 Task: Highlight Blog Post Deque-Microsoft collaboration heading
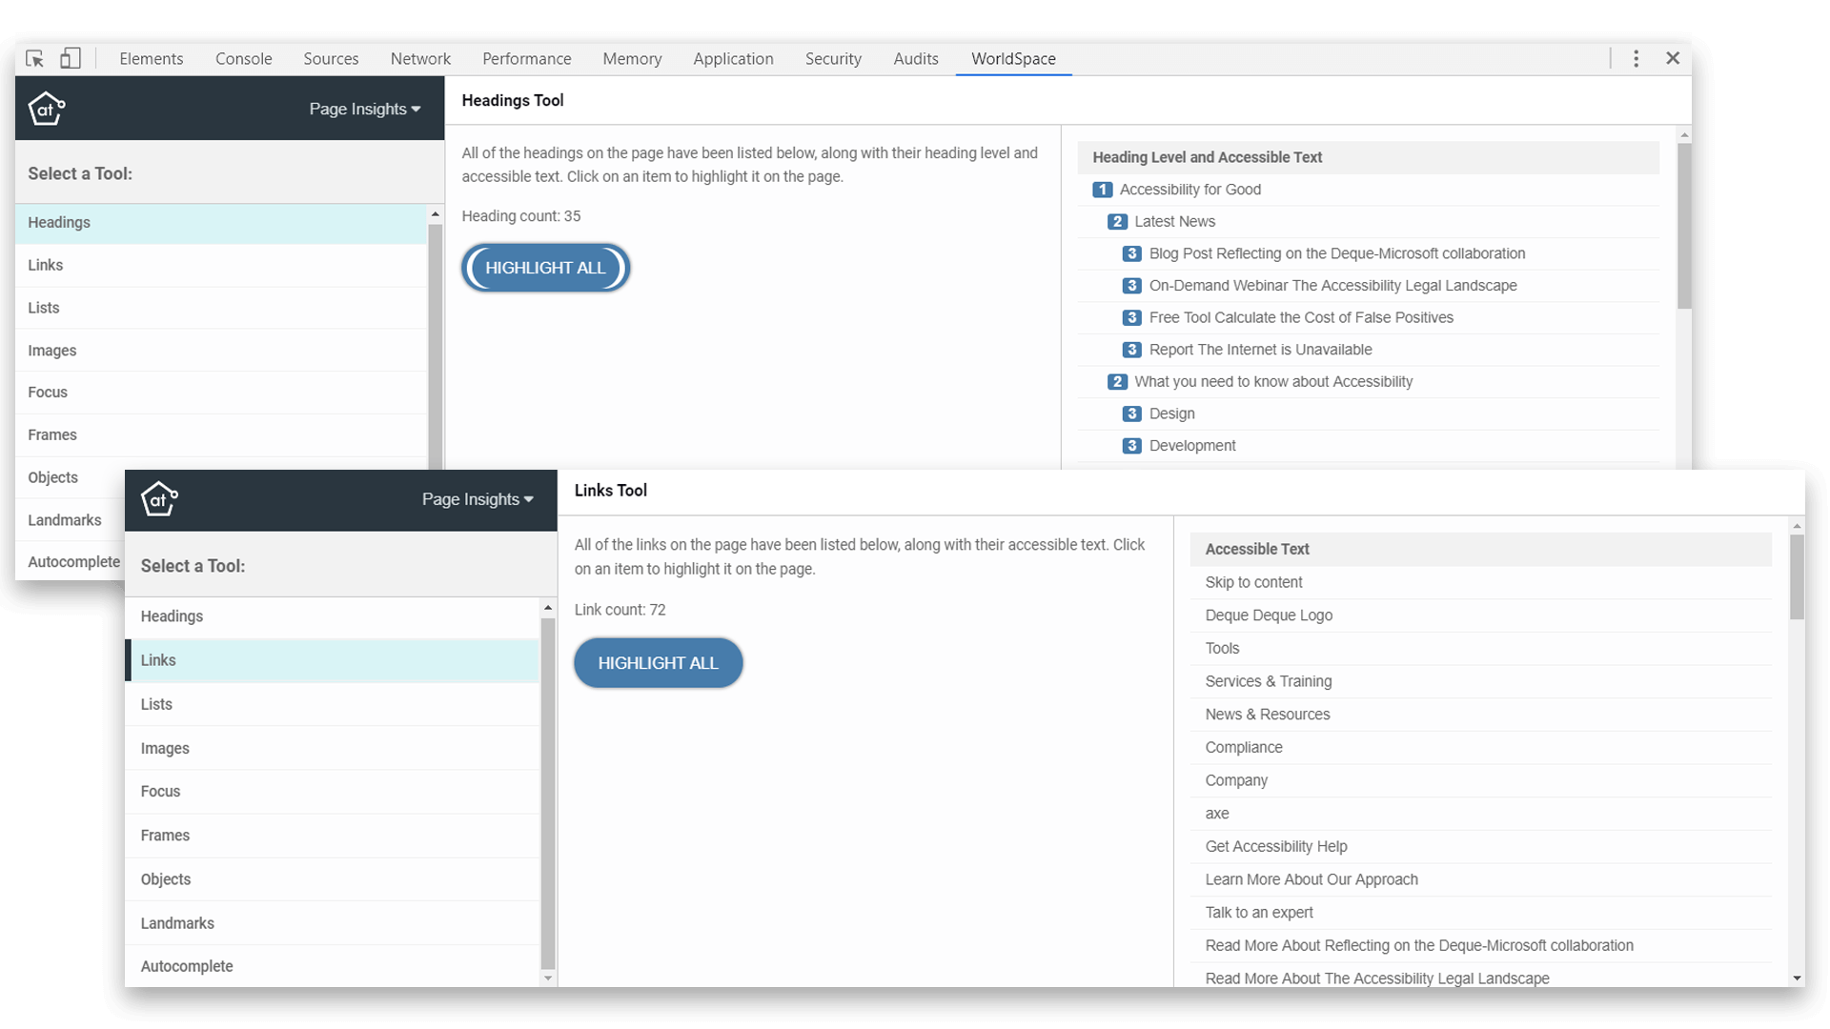[1368, 253]
